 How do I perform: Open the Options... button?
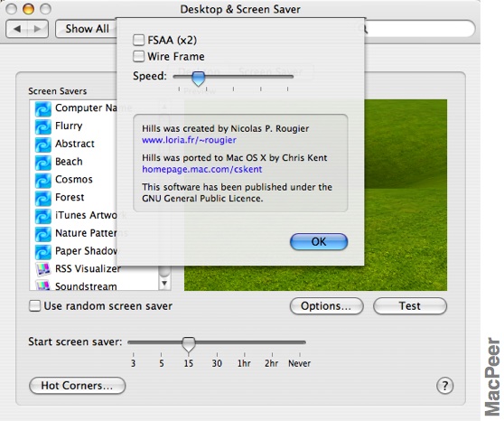tap(326, 306)
